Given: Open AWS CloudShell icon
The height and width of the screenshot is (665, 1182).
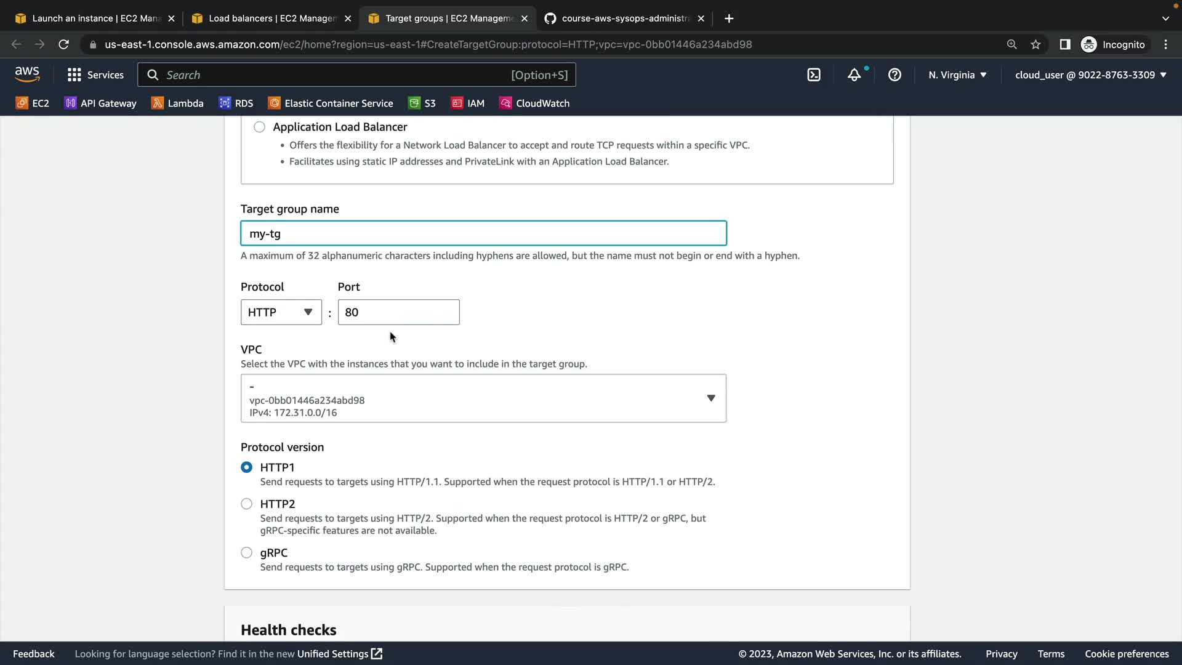Looking at the screenshot, I should click(814, 75).
